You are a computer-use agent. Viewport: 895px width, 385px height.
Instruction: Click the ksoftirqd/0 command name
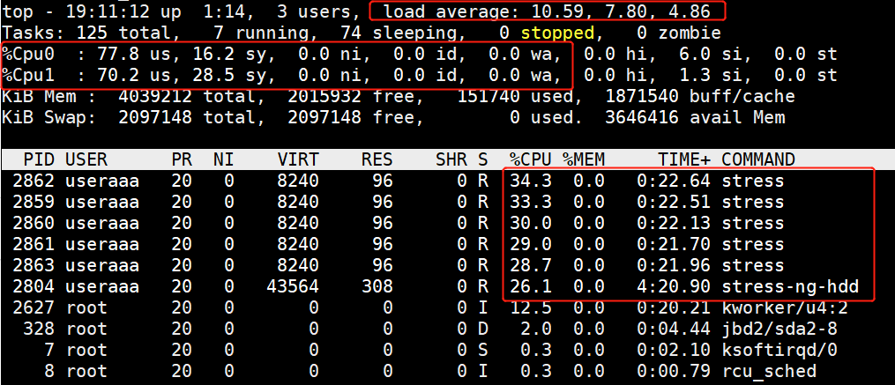tap(779, 351)
